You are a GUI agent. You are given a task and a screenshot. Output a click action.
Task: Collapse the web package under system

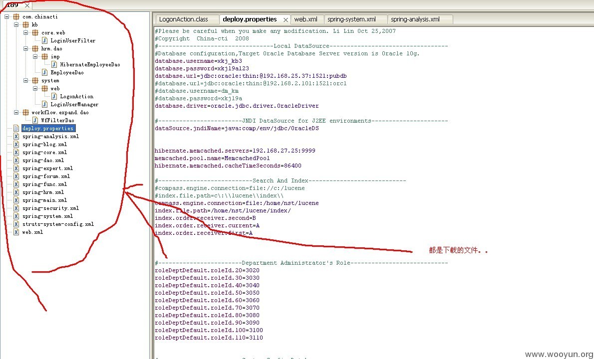[x=35, y=89]
